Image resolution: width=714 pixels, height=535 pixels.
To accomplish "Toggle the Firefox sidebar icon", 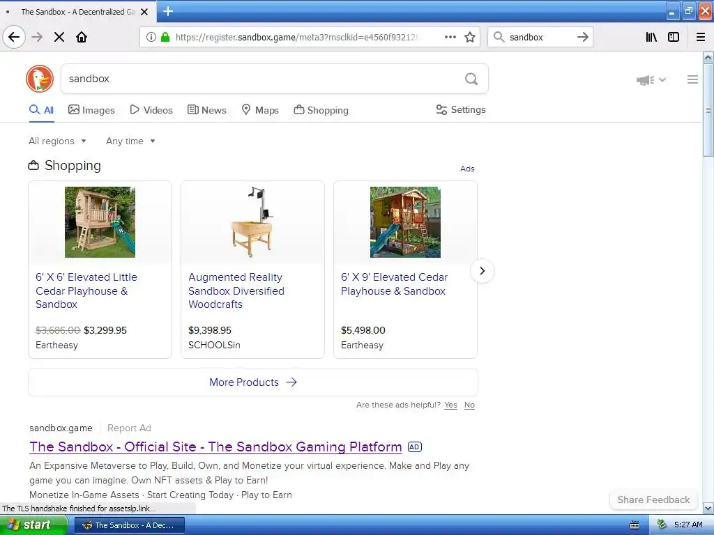I will pos(674,37).
